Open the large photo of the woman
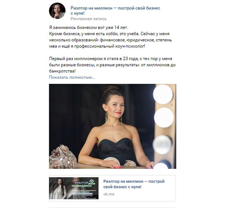Image resolution: width=226 pixels, height=208 pixels. [112, 126]
